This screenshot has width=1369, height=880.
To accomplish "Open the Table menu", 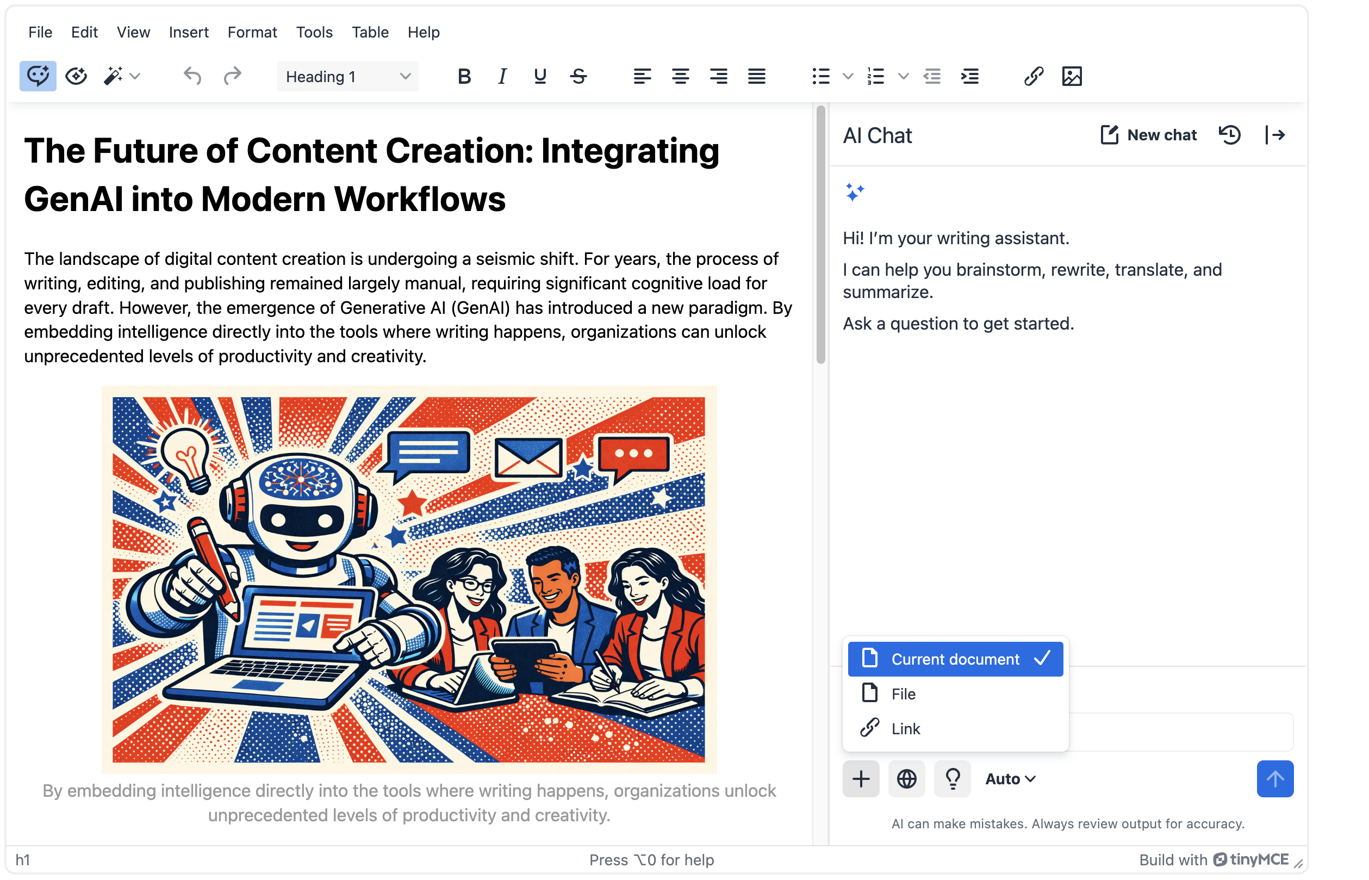I will (370, 32).
